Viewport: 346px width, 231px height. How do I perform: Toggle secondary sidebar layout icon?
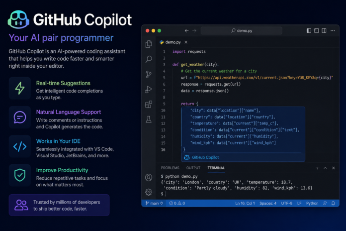[324, 30]
